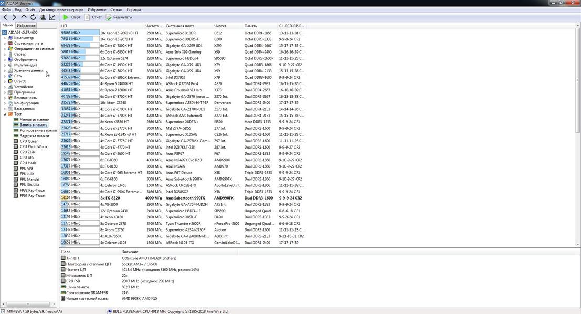
Task: Select the 20x Xeon E5-2660 v3 HT row
Action: point(183,33)
